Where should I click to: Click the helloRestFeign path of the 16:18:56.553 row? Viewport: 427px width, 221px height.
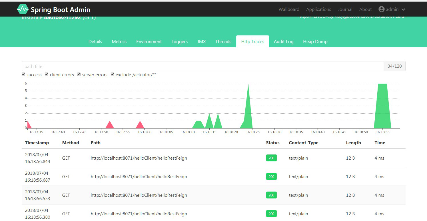(139, 195)
